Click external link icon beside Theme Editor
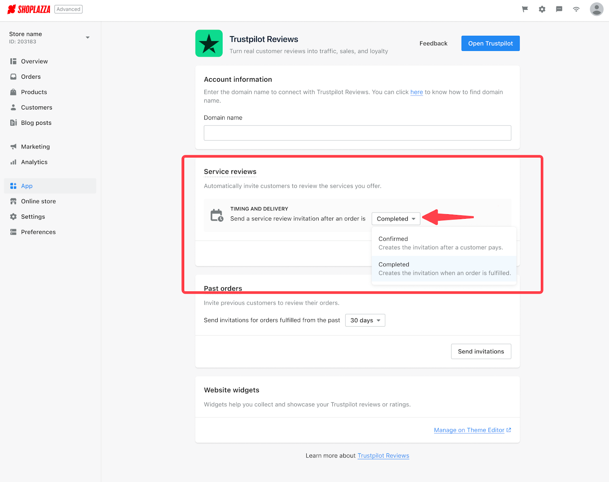 [509, 430]
